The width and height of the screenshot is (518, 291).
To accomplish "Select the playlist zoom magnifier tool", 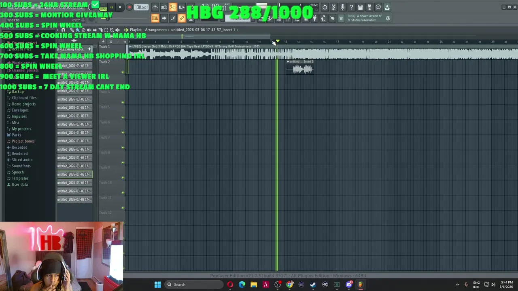I will click(112, 30).
